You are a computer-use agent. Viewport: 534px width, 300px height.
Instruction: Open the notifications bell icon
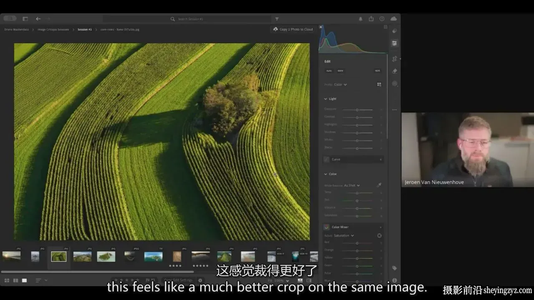[x=361, y=19]
